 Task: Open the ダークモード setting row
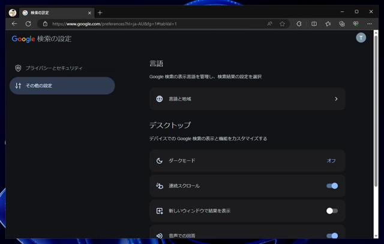point(247,161)
